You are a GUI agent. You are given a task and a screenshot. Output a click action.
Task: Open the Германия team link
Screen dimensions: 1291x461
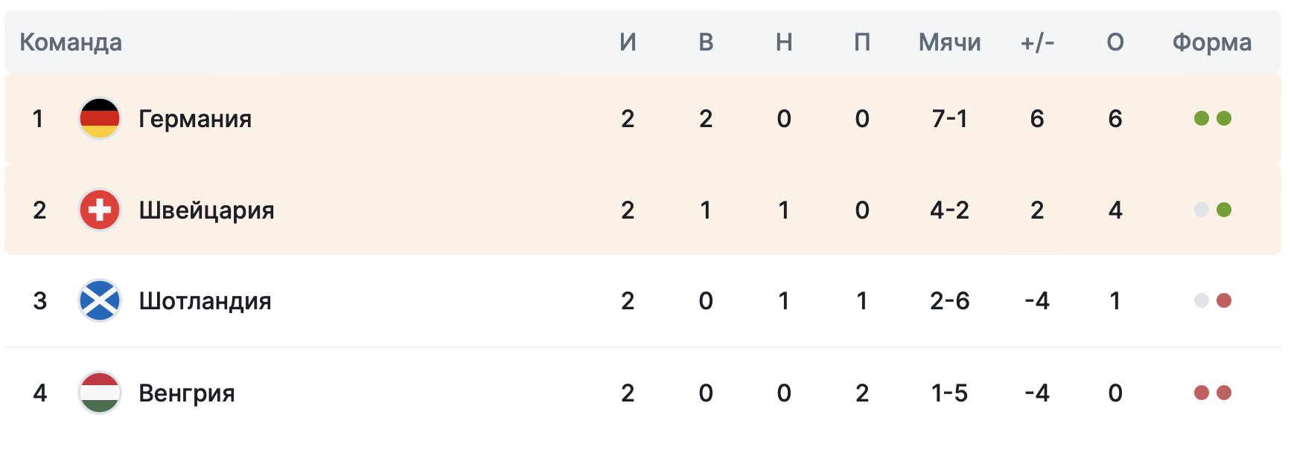tap(195, 119)
